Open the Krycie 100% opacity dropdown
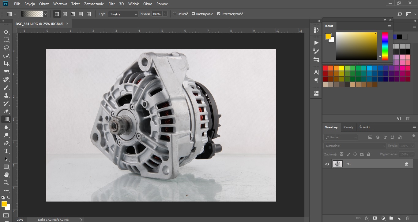418x222 pixels. point(165,14)
